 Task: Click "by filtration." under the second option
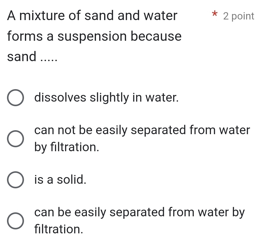click(67, 147)
